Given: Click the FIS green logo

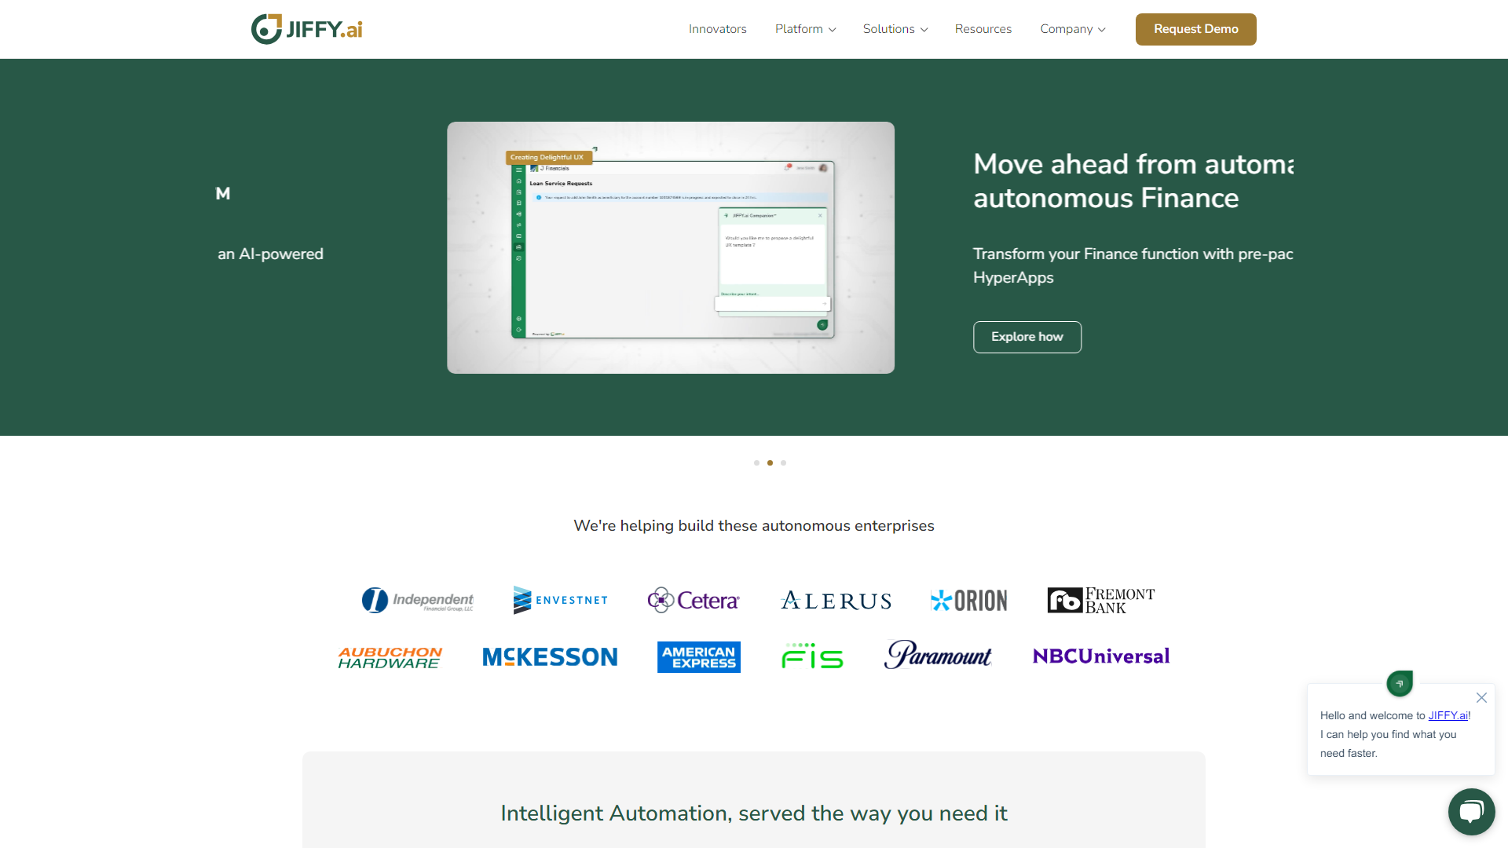Looking at the screenshot, I should (x=812, y=656).
